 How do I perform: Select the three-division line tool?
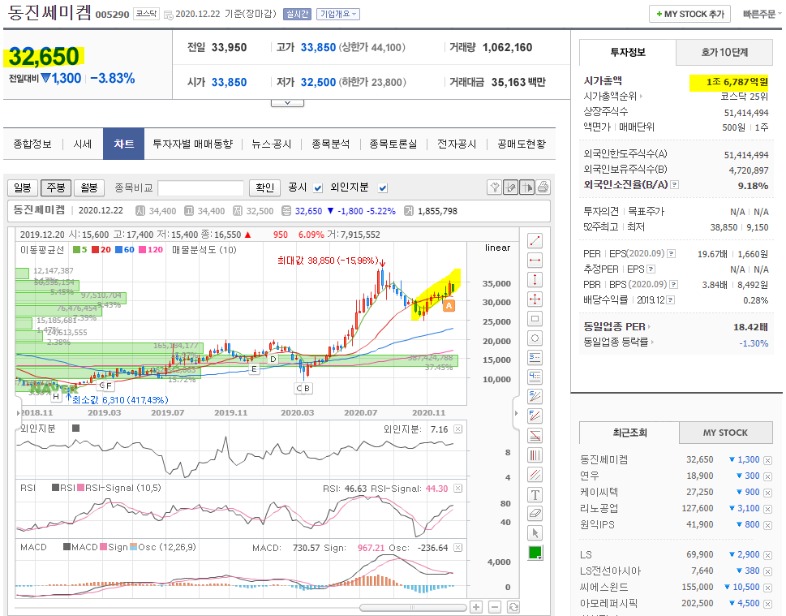tap(535, 358)
